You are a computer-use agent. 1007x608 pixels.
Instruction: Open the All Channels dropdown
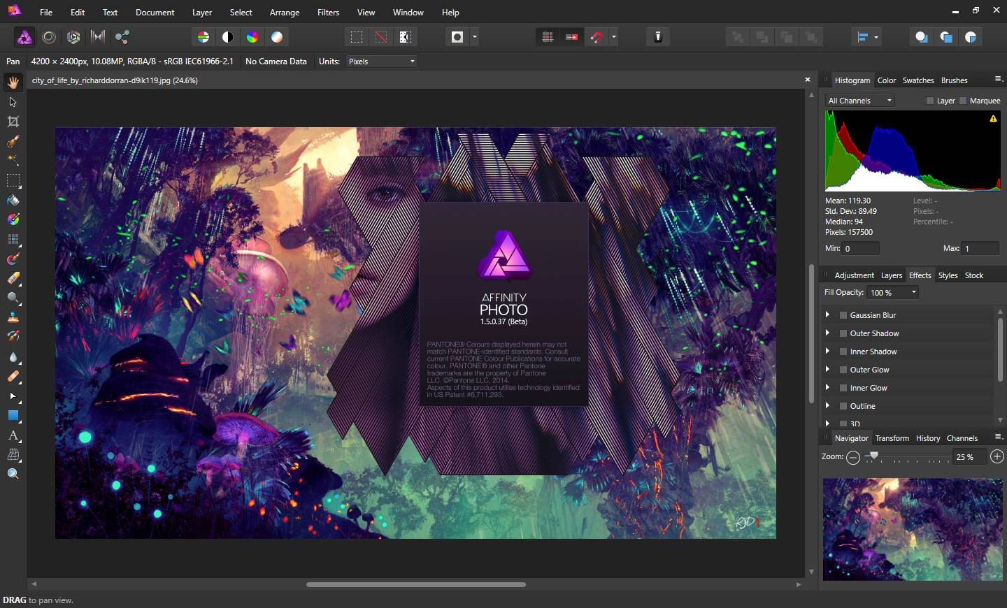pyautogui.click(x=859, y=101)
